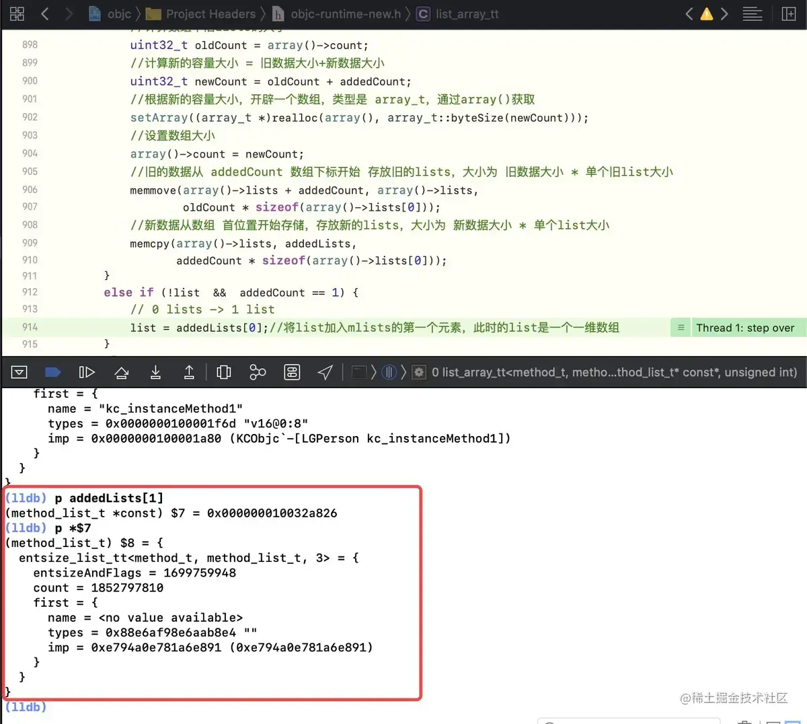
Task: Step over current line
Action: point(122,372)
